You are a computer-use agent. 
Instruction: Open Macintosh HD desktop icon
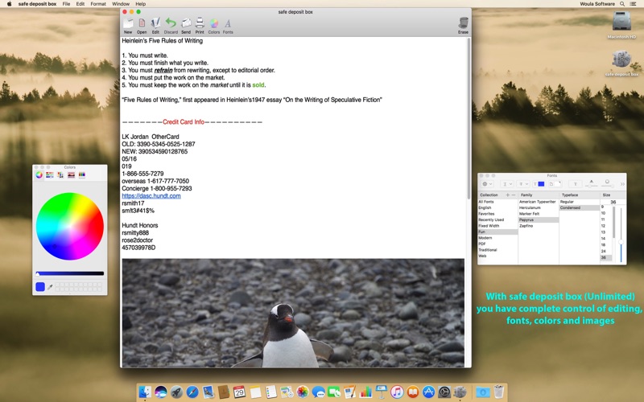click(621, 24)
